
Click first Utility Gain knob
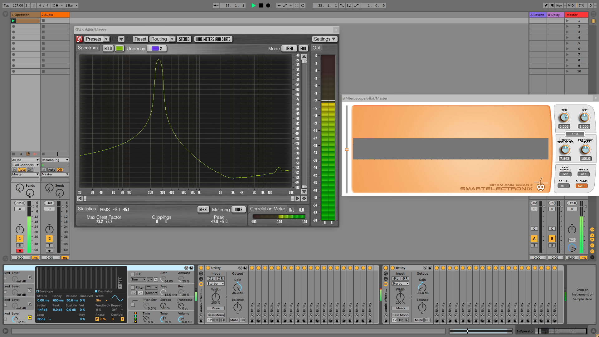click(237, 287)
